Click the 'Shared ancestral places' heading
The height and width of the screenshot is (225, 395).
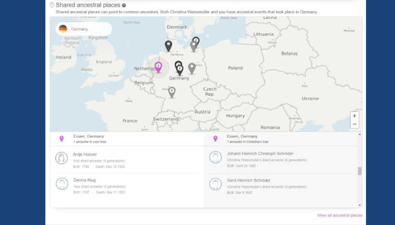88,5
